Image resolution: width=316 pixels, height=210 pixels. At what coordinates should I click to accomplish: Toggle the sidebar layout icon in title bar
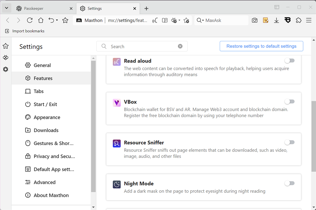point(277,7)
